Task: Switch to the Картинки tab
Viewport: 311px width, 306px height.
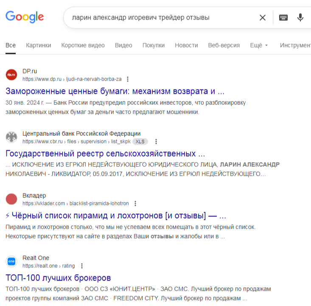Action: (39, 45)
